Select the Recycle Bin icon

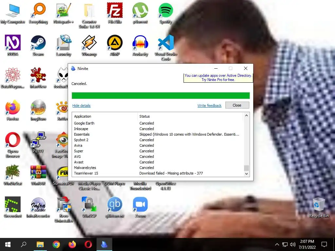(x=319, y=207)
